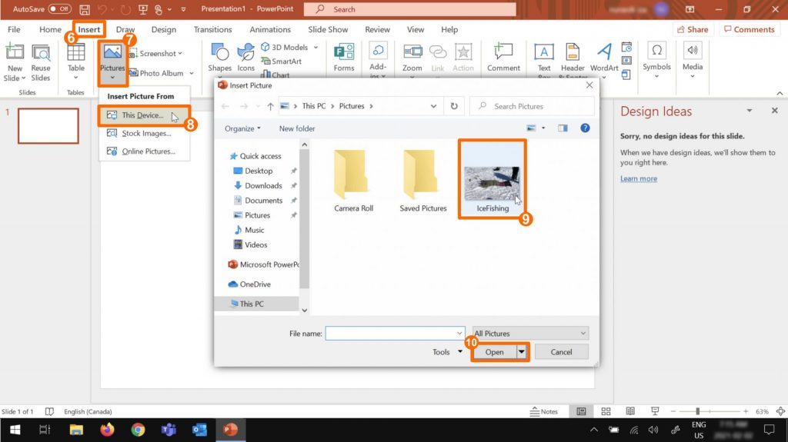This screenshot has height=442, width=788.
Task: Expand the Open button dropdown arrow
Action: [522, 352]
